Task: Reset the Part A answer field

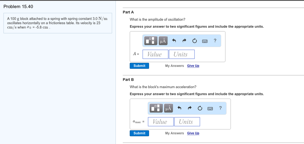Action: coord(194,41)
